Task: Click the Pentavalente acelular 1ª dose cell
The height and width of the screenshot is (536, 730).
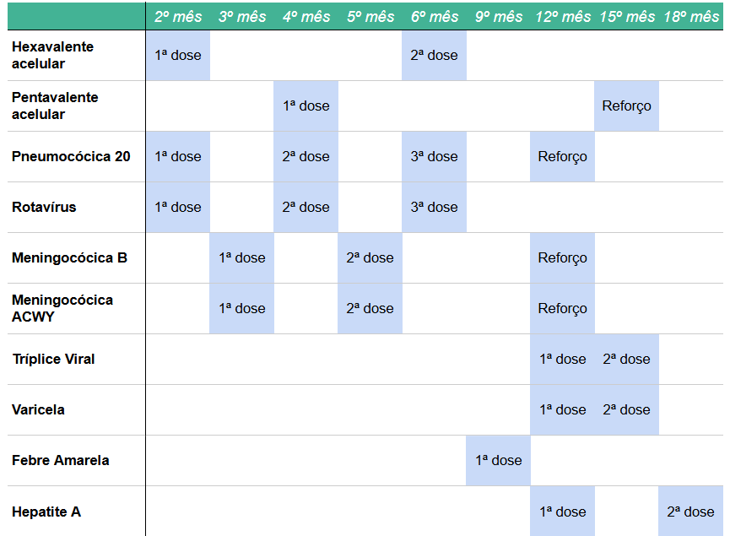Action: 306,106
